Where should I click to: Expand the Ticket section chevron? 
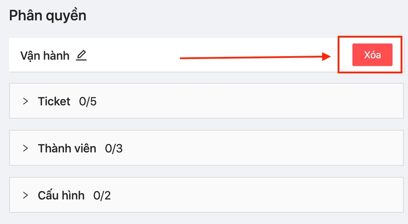(25, 101)
